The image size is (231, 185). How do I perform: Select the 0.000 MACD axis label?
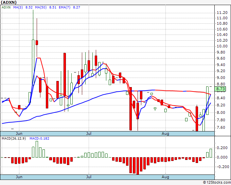point(222,157)
